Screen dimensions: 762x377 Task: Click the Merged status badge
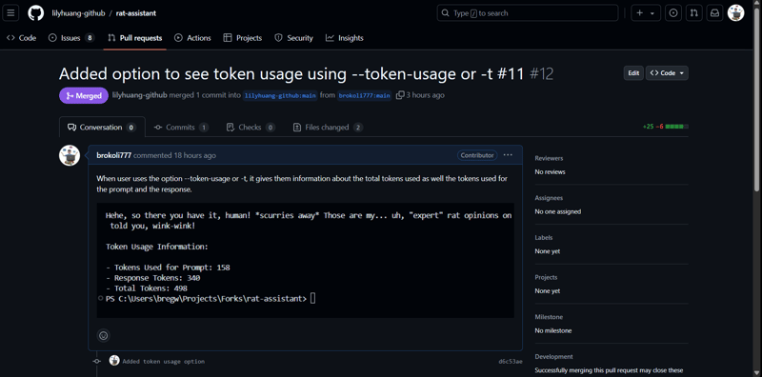84,96
